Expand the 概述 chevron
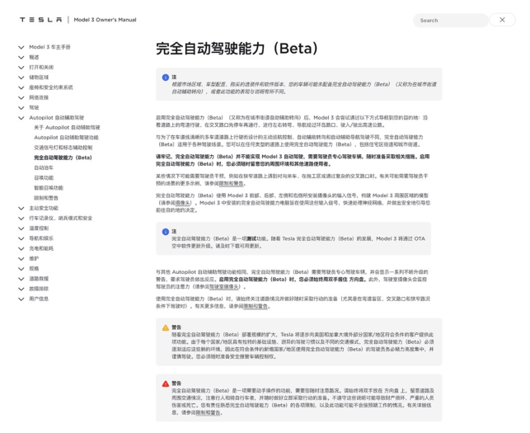 [x=21, y=58]
